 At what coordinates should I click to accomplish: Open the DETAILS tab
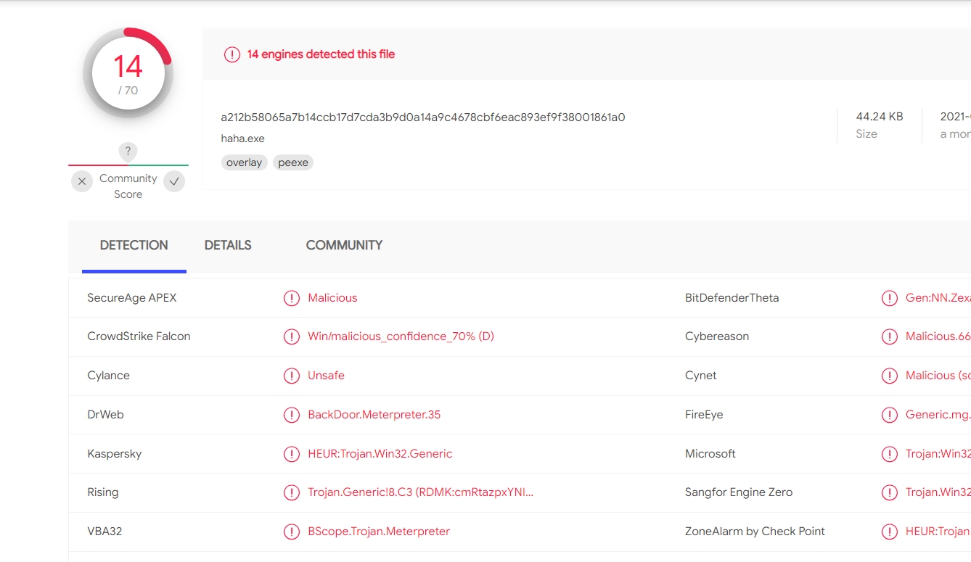pyautogui.click(x=228, y=245)
